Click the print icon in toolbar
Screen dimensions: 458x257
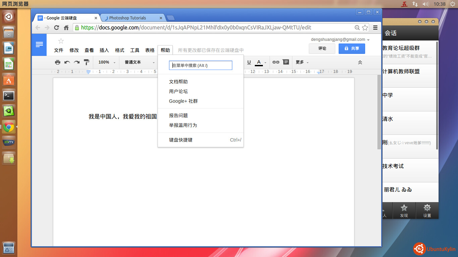tap(58, 62)
